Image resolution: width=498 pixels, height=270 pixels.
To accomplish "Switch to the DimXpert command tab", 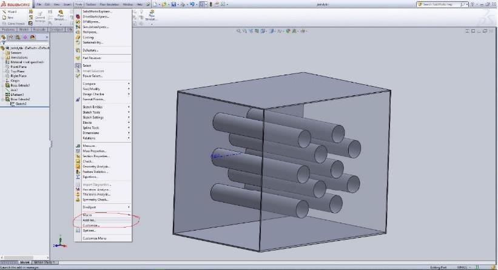I will 56,30.
